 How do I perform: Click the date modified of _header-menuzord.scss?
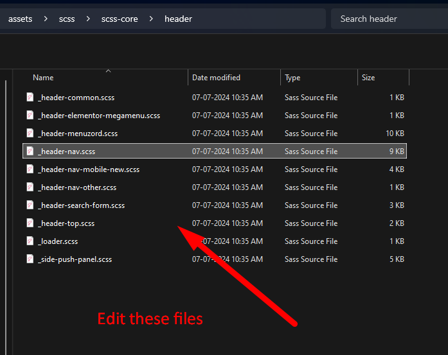point(228,134)
